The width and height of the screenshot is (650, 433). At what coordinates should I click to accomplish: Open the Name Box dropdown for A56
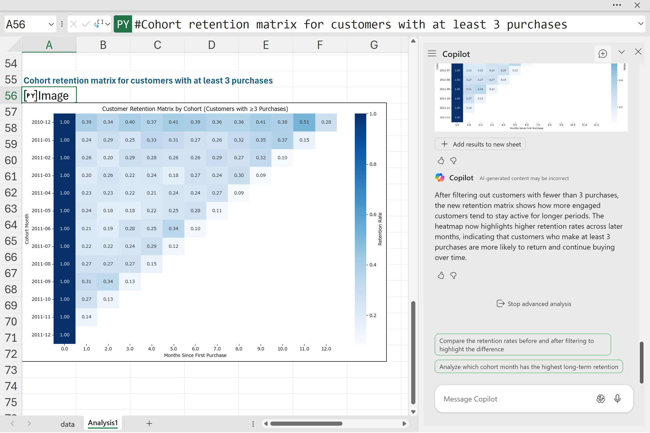pos(51,24)
